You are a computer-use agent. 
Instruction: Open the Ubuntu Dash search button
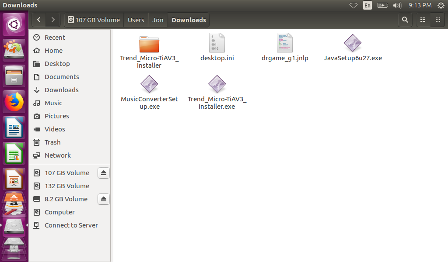[x=14, y=24]
